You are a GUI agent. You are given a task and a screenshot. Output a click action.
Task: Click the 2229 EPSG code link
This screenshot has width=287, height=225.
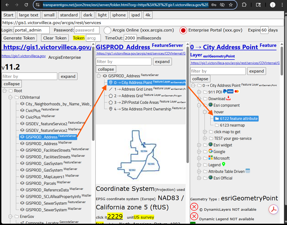115,217
